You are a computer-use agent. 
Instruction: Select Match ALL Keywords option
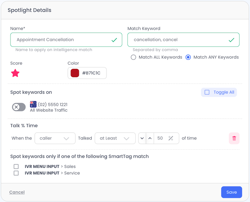pyautogui.click(x=133, y=57)
